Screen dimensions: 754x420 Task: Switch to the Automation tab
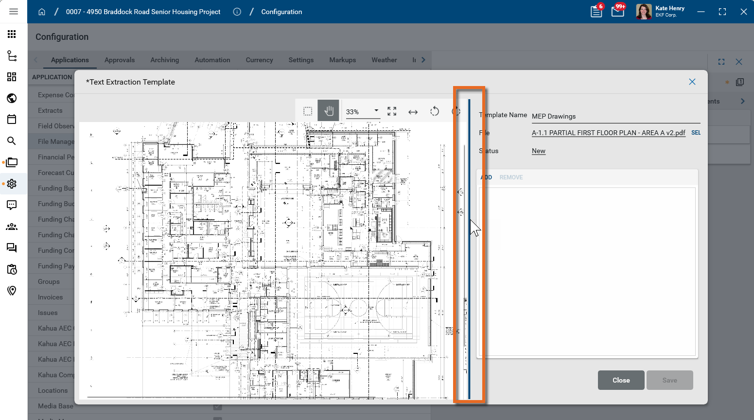[x=212, y=60]
